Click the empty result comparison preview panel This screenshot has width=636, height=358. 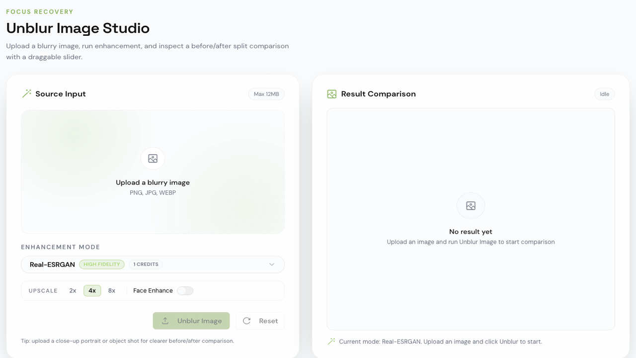(471, 149)
